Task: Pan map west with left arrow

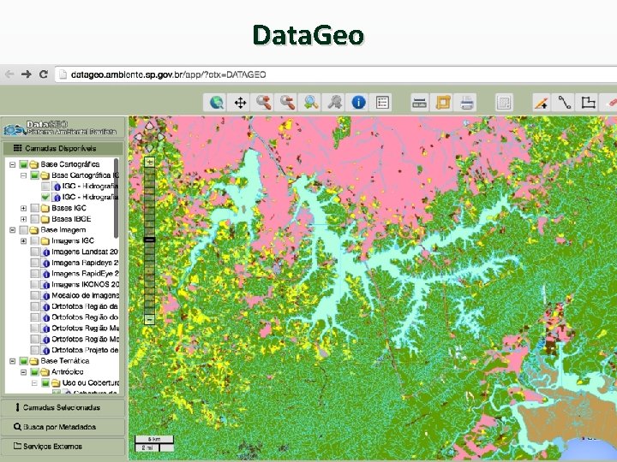Action: (x=138, y=137)
